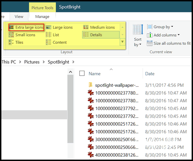Tick the select-all checkbox beside Name
The width and height of the screenshot is (193, 161).
point(82,73)
